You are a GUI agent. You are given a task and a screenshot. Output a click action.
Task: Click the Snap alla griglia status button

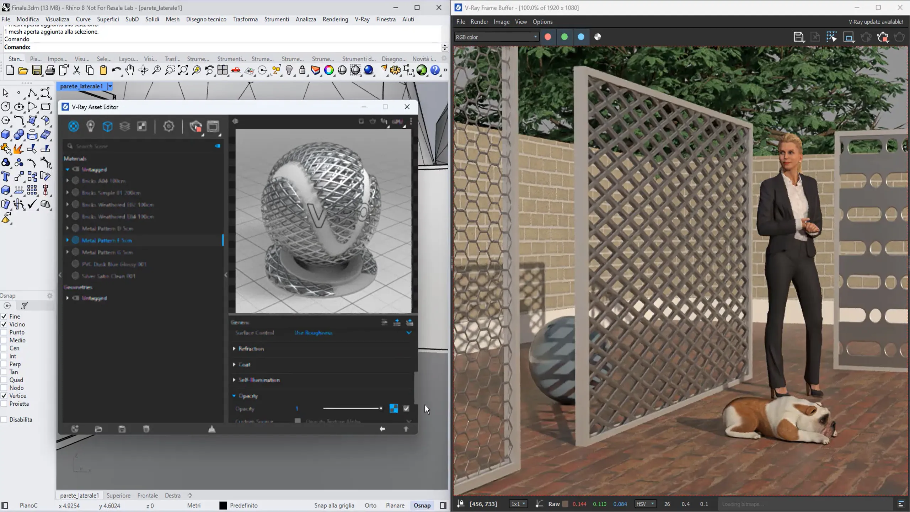coord(334,505)
